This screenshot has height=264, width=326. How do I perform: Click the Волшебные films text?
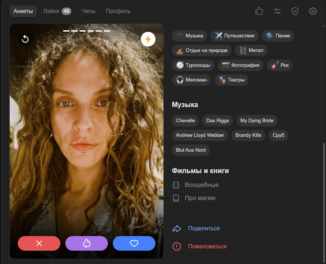pyautogui.click(x=202, y=185)
